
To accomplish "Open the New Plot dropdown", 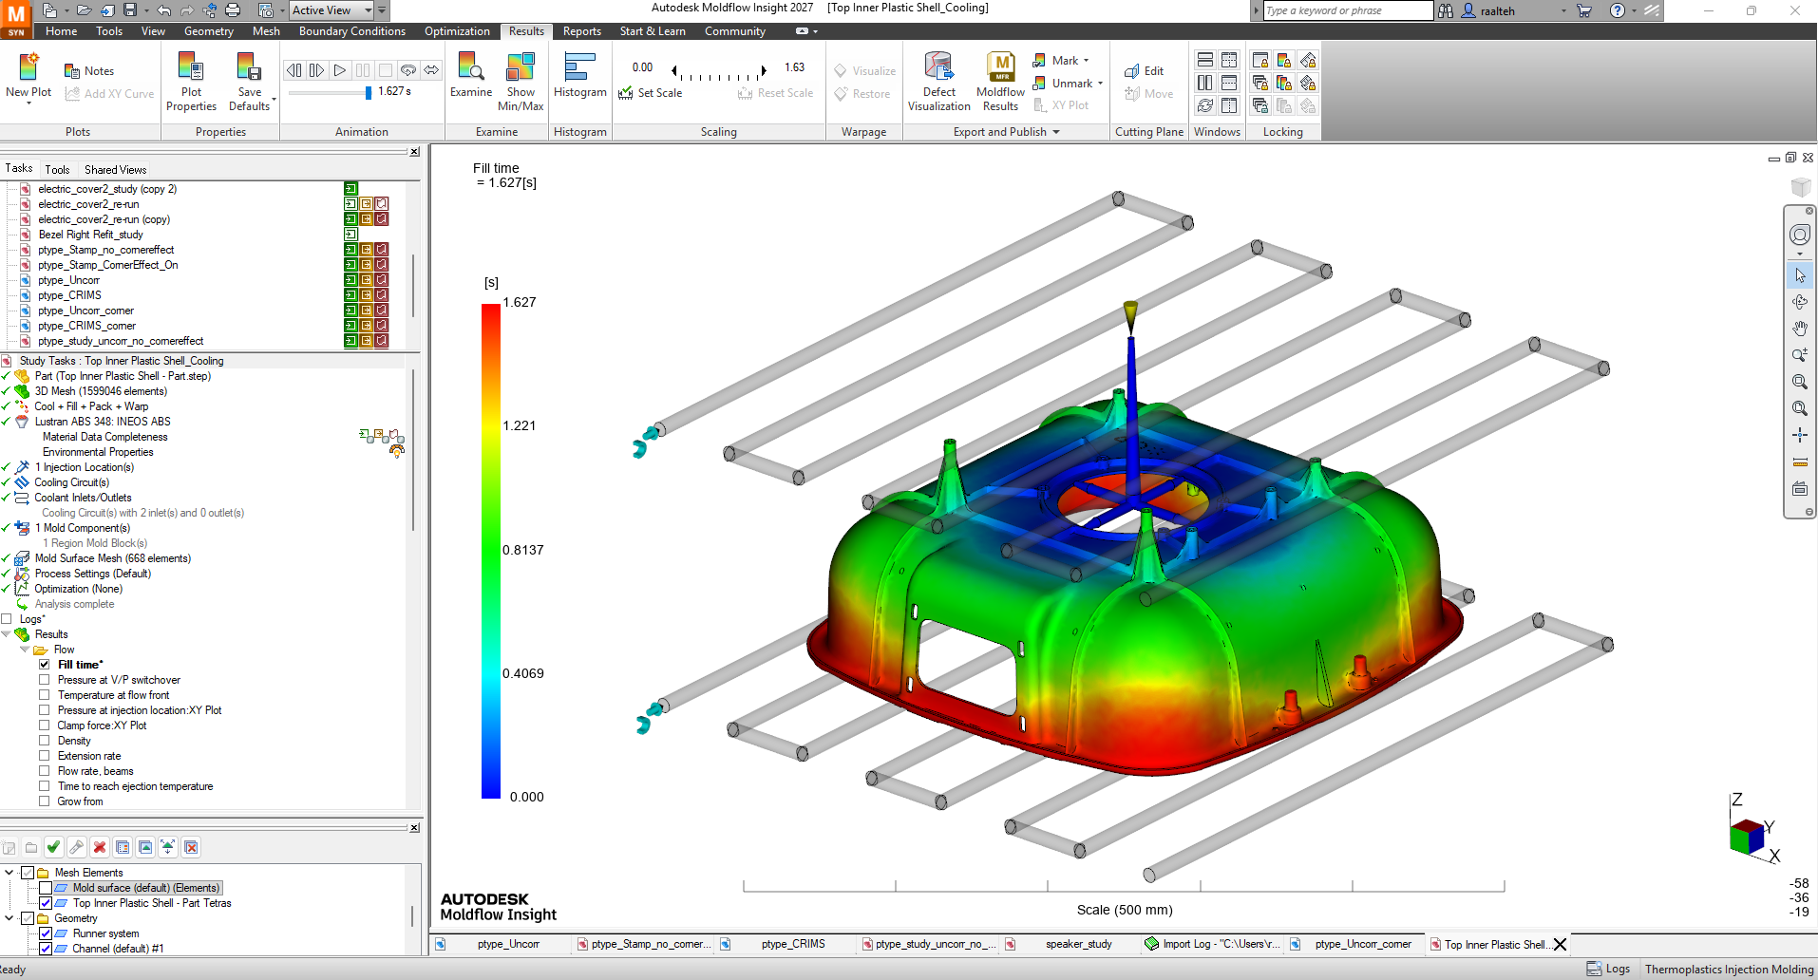I will [x=28, y=102].
